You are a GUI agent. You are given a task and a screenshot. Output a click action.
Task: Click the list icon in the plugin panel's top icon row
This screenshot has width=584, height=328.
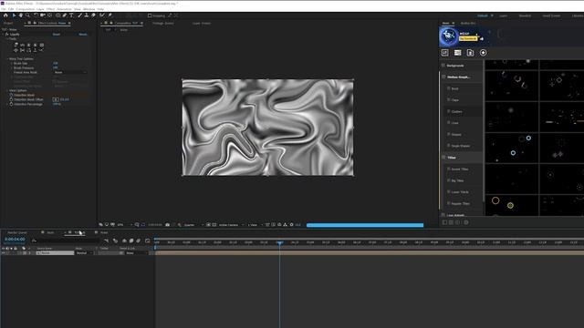coord(458,53)
